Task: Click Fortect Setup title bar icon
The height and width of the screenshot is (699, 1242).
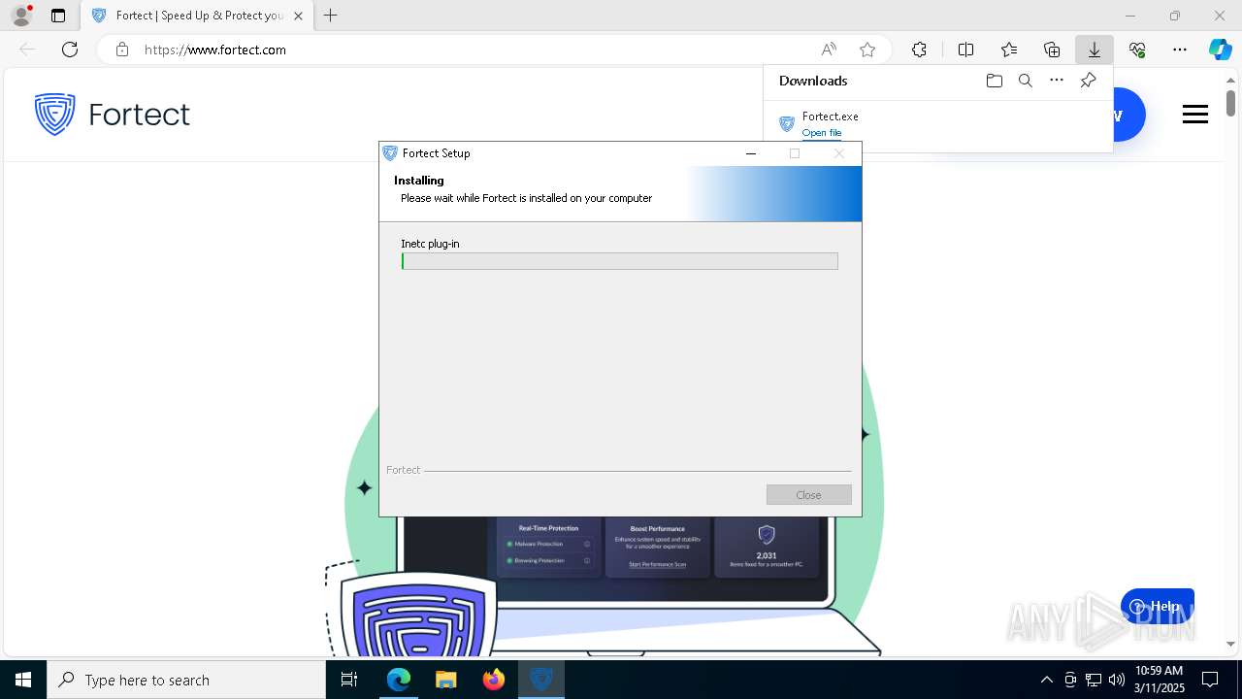Action: pos(390,153)
